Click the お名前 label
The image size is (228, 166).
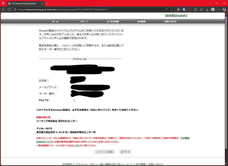[44, 81]
